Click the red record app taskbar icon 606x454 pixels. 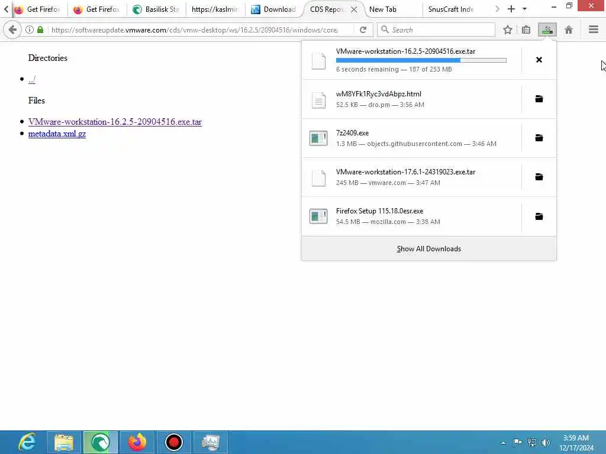(173, 442)
